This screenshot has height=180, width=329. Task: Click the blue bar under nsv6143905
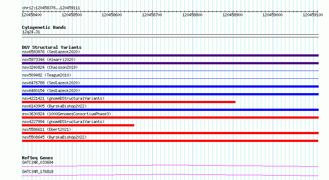click(170, 110)
